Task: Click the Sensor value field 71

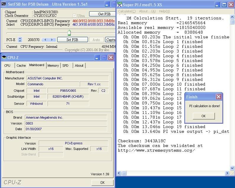Action: click(68, 104)
